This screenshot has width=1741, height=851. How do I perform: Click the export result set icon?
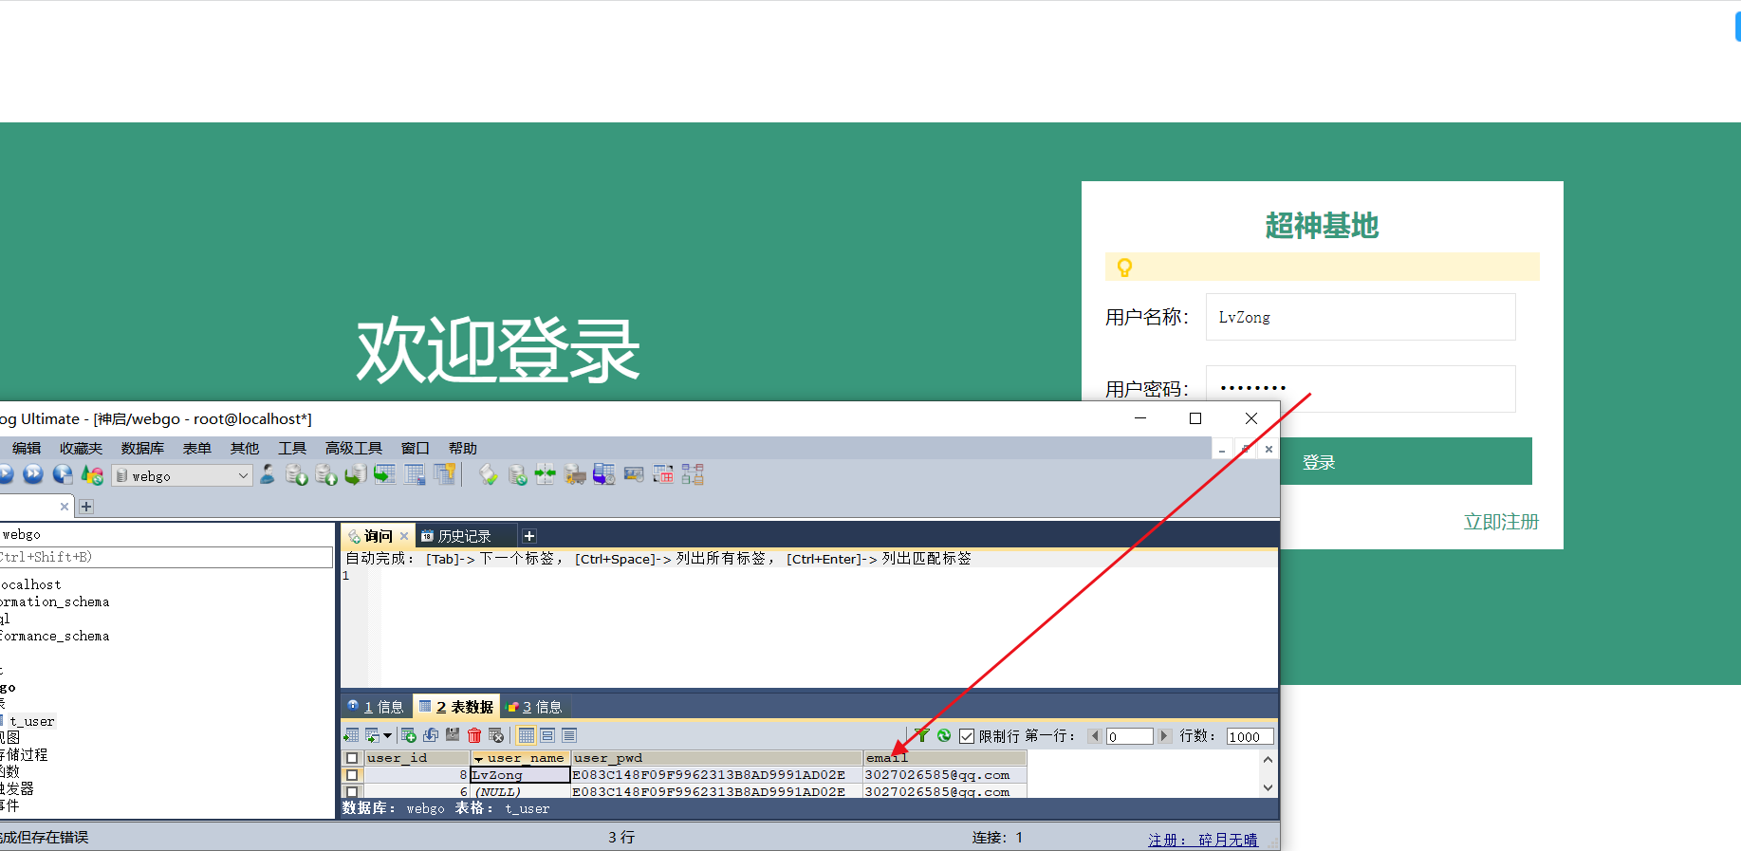pos(351,735)
